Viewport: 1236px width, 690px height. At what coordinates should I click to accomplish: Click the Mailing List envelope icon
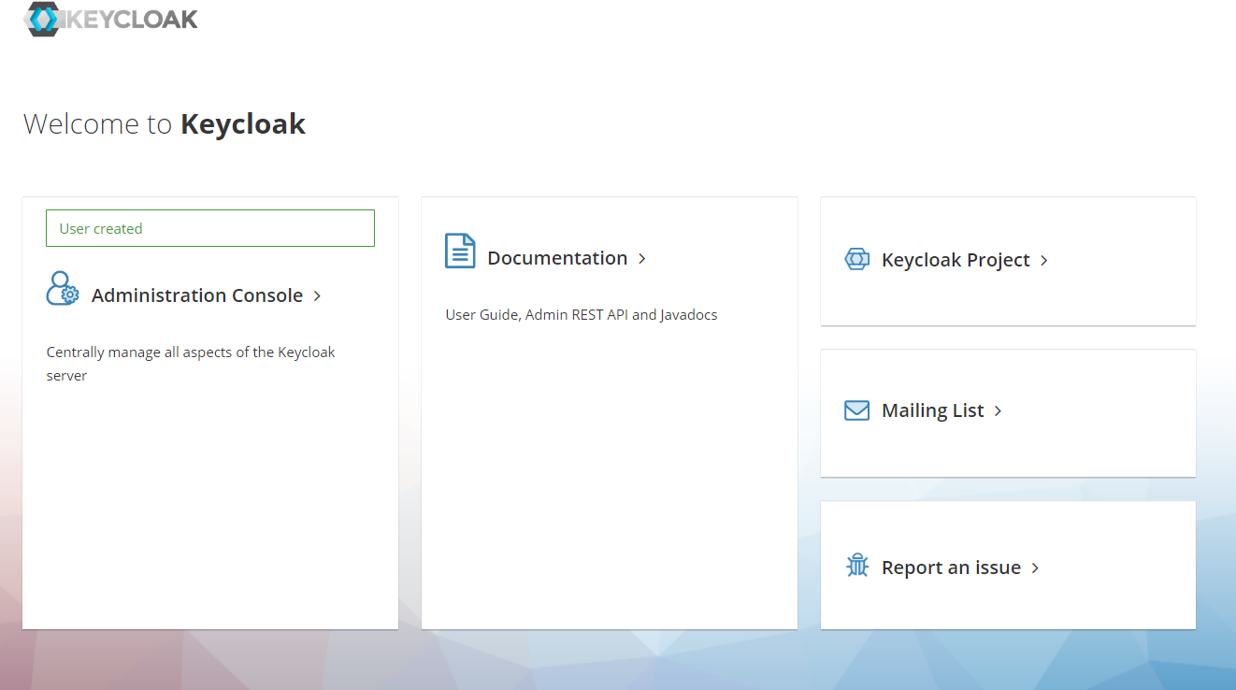pos(856,410)
